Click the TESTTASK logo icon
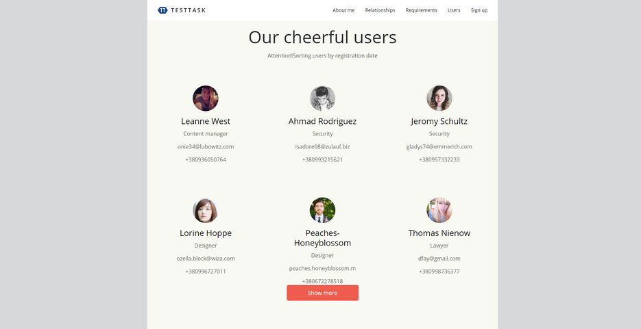This screenshot has width=641, height=329. tap(162, 10)
